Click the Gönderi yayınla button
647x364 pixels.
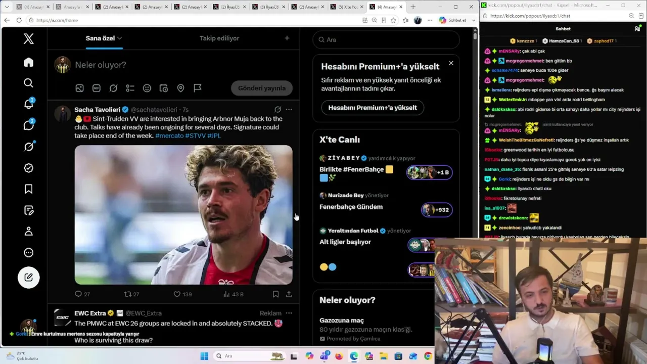(x=262, y=88)
